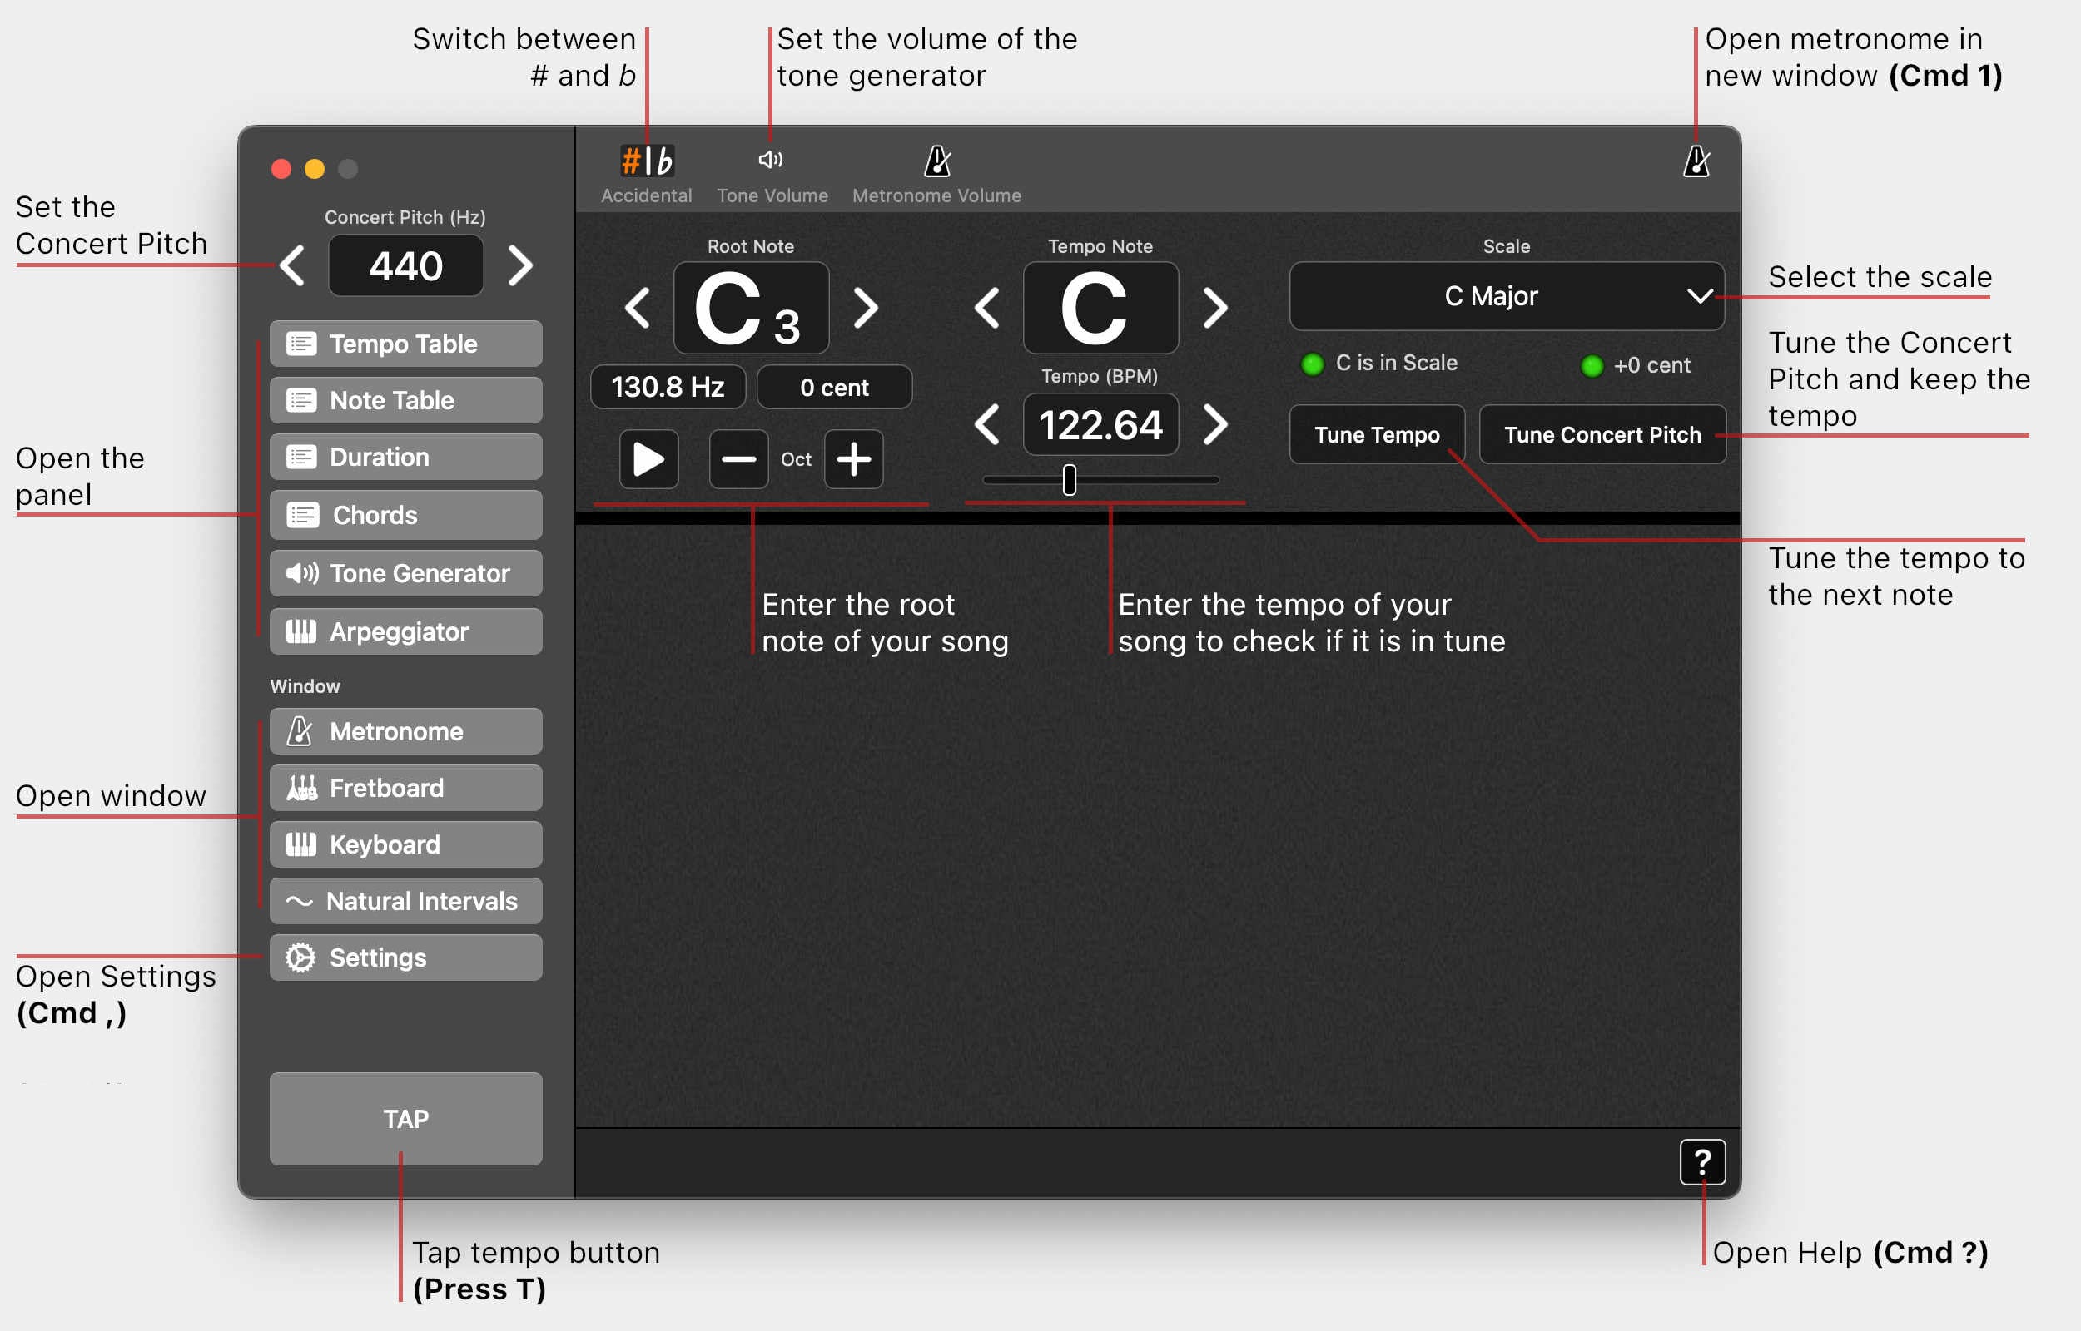The height and width of the screenshot is (1331, 2081).
Task: Raise the octave with plus button
Action: tap(853, 459)
